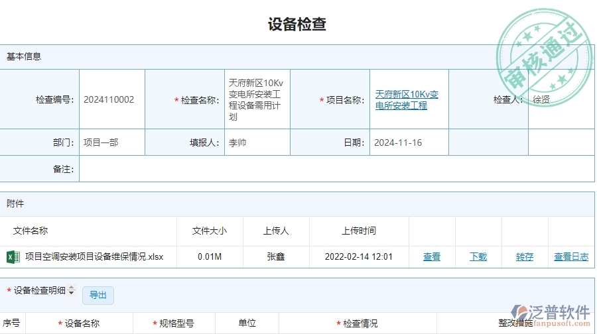597x334 pixels.
Task: Open 查看日志 for the attached file
Action: tap(571, 257)
